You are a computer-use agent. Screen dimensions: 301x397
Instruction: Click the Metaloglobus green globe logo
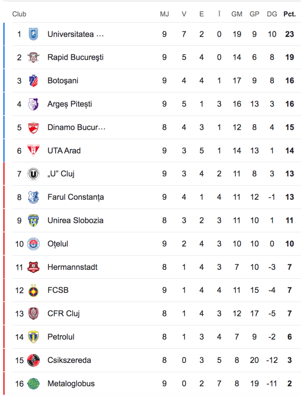coord(33,383)
